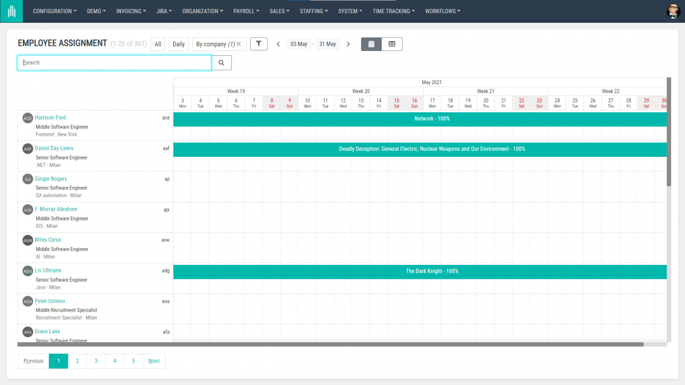Image resolution: width=685 pixels, height=385 pixels.
Task: Click the Next pagination button
Action: (154, 361)
